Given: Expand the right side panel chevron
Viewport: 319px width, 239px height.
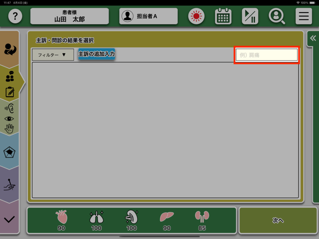Looking at the screenshot, I should pyautogui.click(x=313, y=38).
